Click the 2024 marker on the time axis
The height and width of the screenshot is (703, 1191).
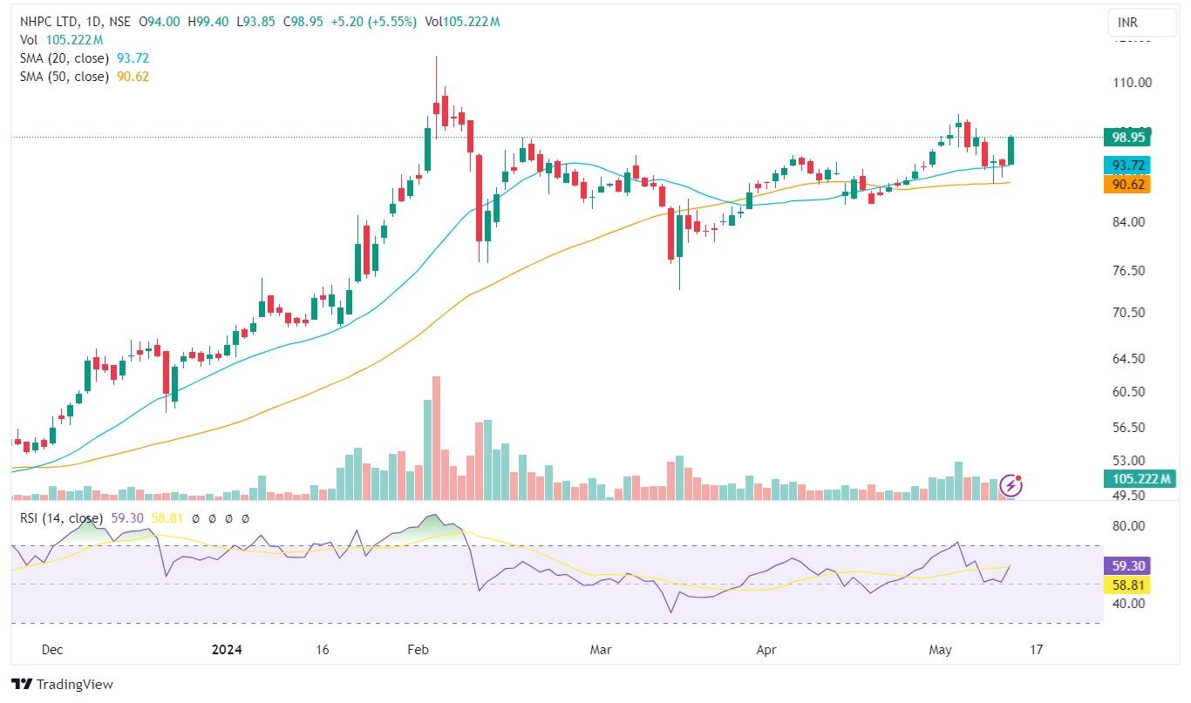[x=228, y=650]
